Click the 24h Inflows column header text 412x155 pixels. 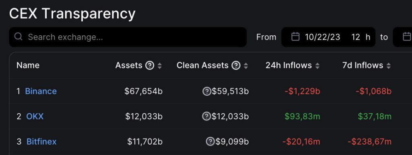(x=288, y=65)
